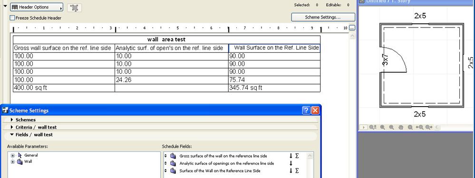
Task: Select 'Surface of the Wall on the Reference Line Side' field
Action: point(220,171)
